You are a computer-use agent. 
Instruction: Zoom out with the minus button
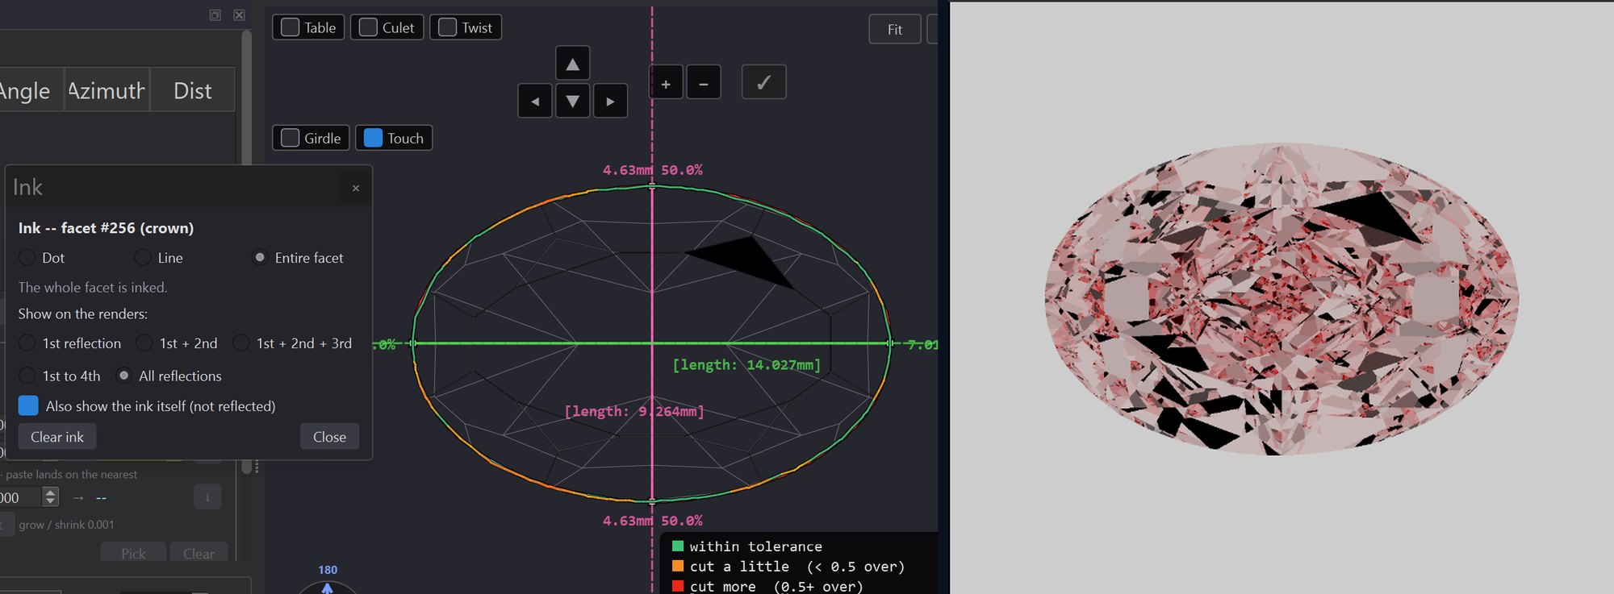point(704,83)
